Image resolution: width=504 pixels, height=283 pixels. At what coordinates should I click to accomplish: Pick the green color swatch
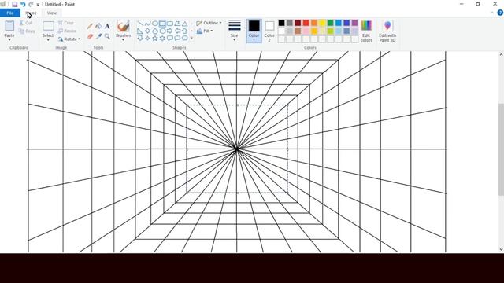(x=330, y=23)
